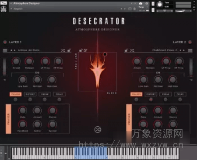Image resolution: width=197 pixels, height=160 pixels.
Task: Select Layer 1 Delay tab
Action: 60,94
